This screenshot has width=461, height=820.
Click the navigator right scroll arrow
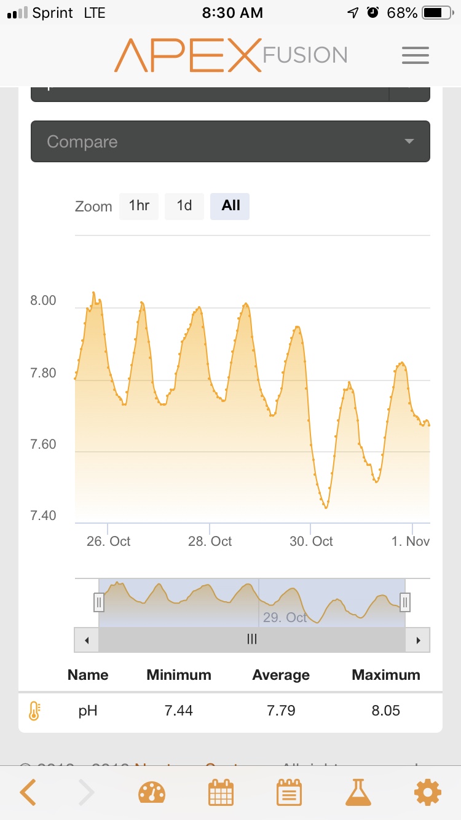pos(418,640)
